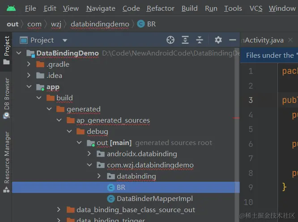298x222 pixels.
Task: Collapse the build folder
Action: click(39, 98)
